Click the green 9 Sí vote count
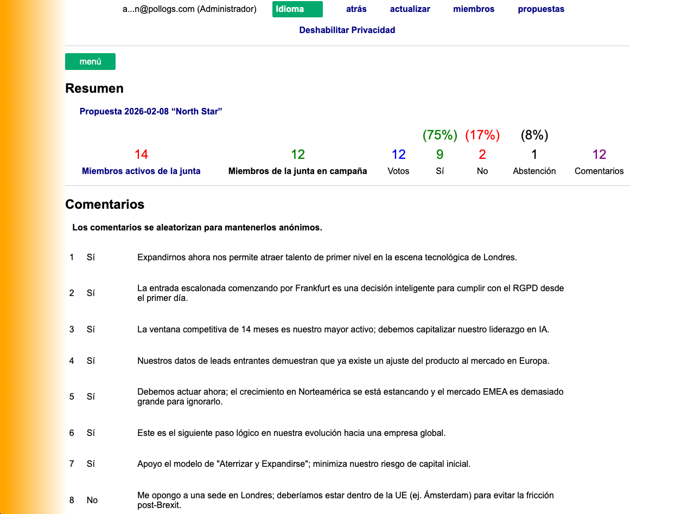This screenshot has height=514, width=694. [440, 155]
